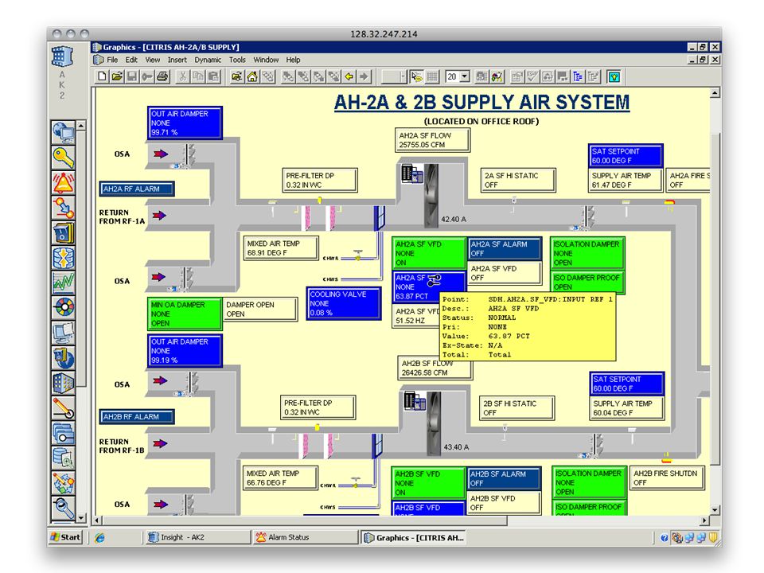Click the AH2A SAT SETPOINT 60.00 DEG F box
Screen dimensions: 764x573
click(x=626, y=155)
